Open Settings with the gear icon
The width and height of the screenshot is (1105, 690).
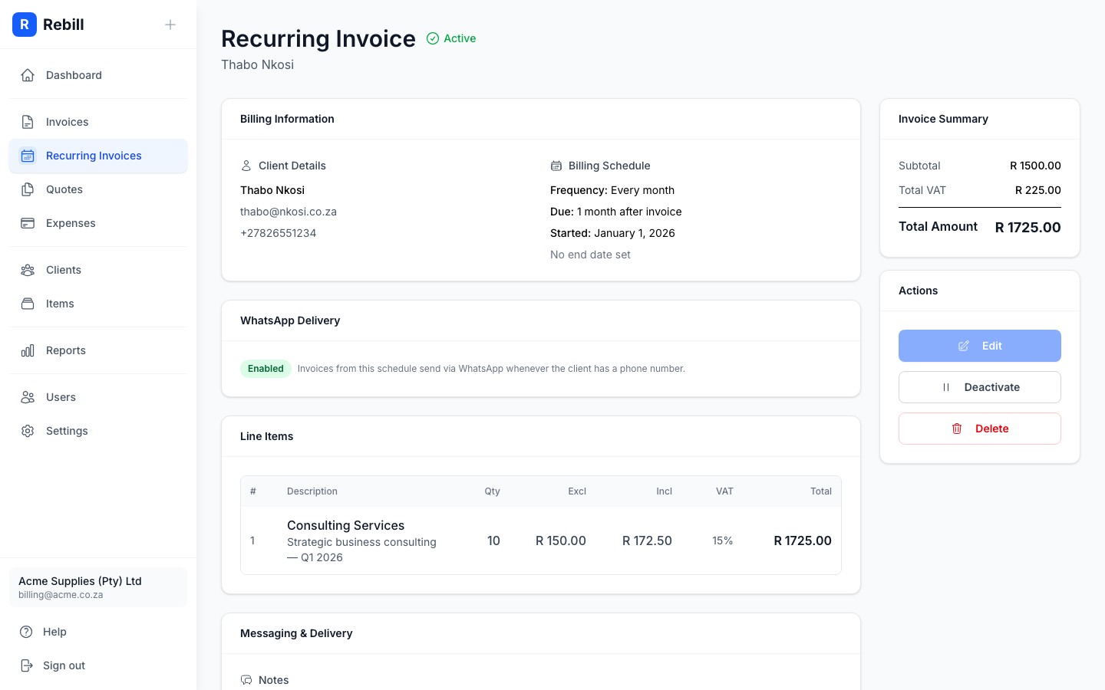pos(28,431)
